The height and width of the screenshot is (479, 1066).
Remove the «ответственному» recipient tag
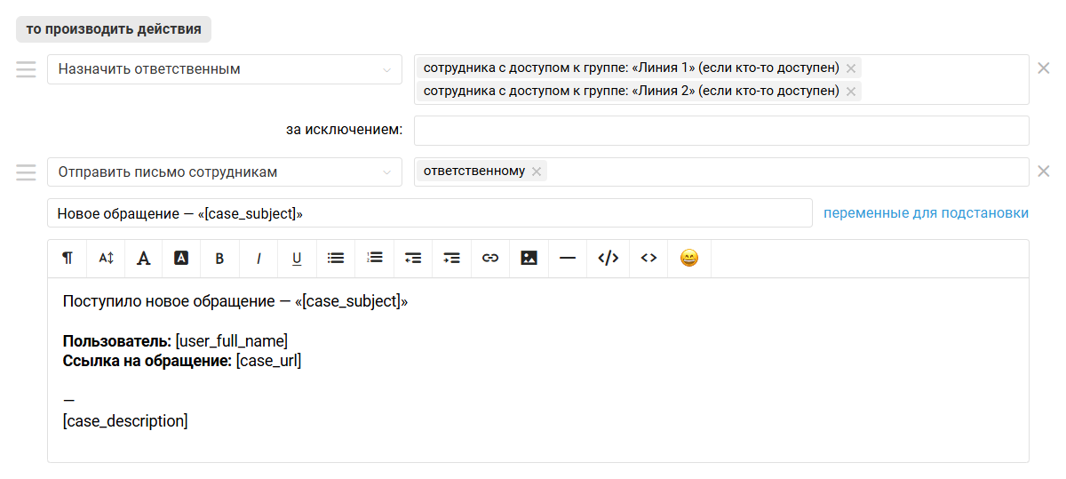tap(537, 172)
